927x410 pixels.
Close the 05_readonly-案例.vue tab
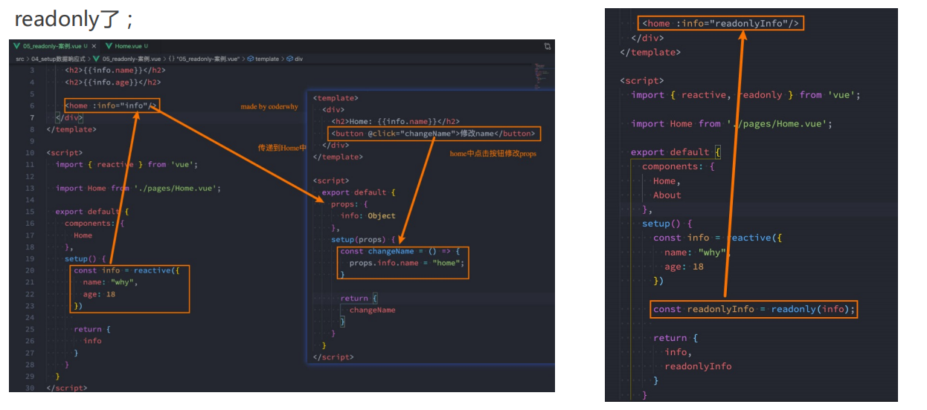tap(94, 46)
